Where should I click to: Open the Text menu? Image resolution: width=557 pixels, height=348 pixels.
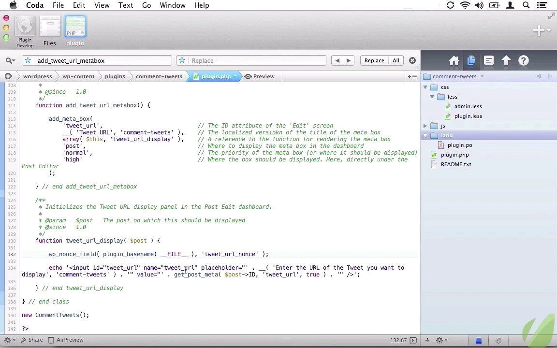tap(126, 5)
